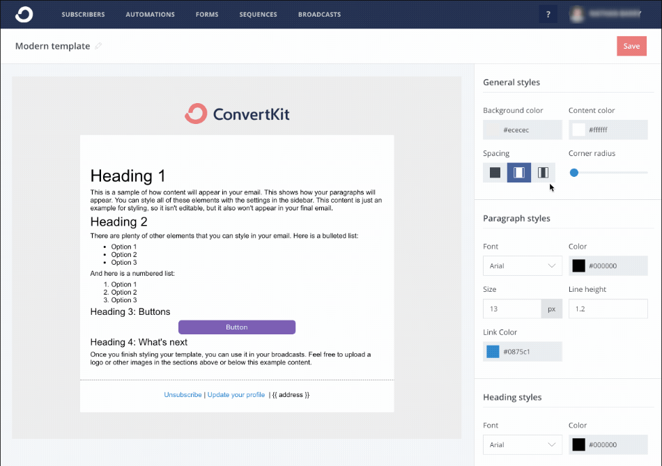This screenshot has height=466, width=662.
Task: Click the General styles section heading
Action: (x=511, y=82)
